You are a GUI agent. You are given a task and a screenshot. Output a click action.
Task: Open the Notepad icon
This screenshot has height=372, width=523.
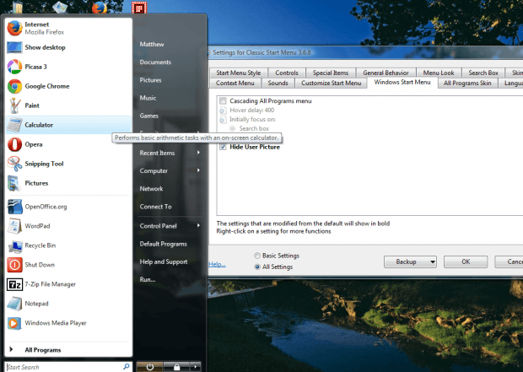coord(14,304)
